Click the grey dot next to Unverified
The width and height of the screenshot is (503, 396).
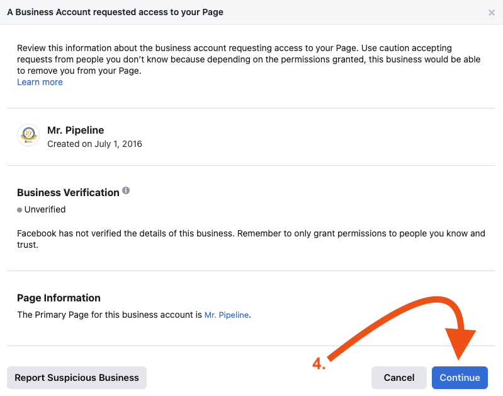point(20,210)
